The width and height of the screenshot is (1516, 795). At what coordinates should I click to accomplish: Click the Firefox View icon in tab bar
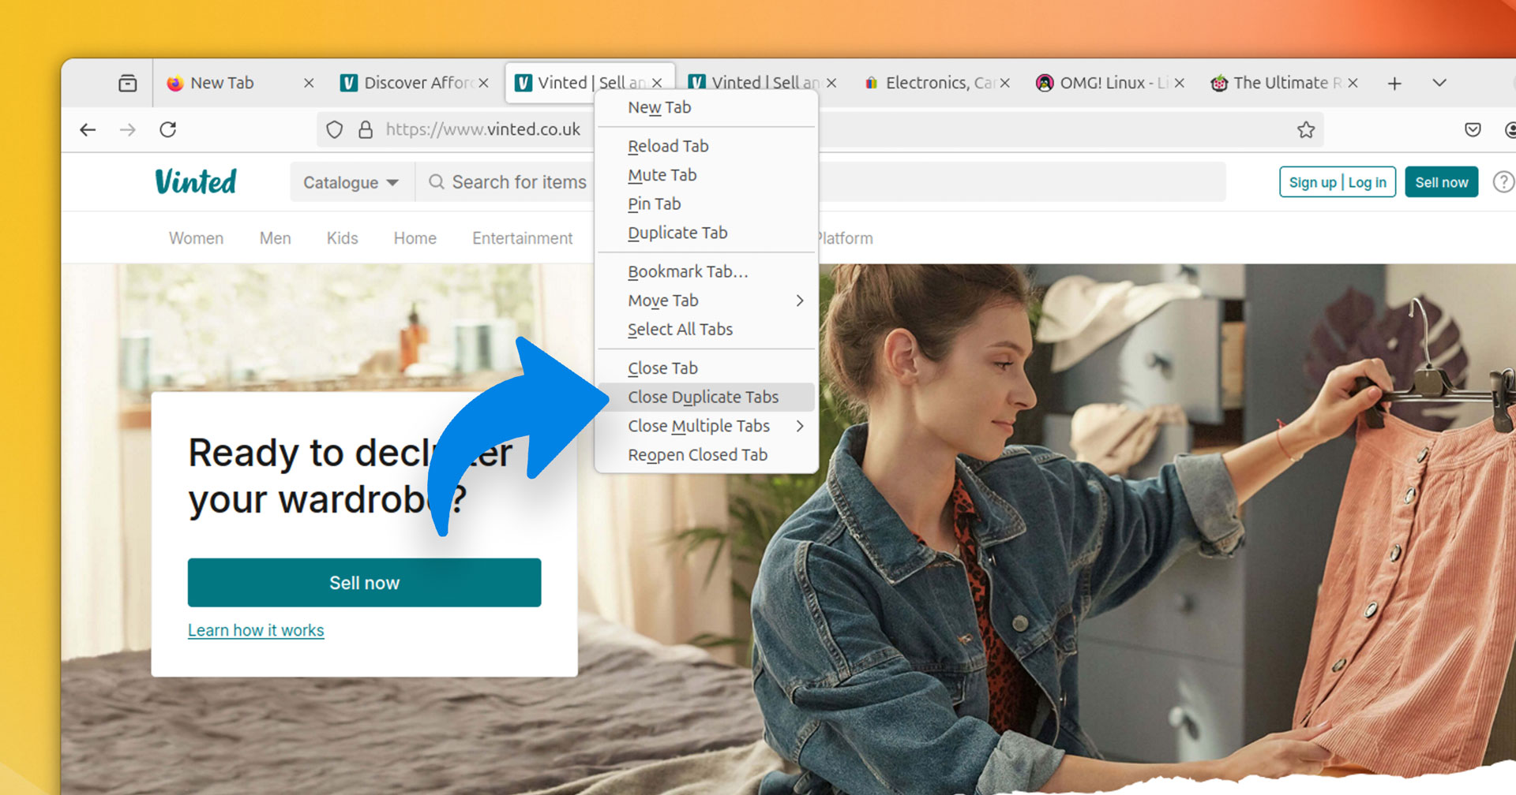click(x=128, y=83)
